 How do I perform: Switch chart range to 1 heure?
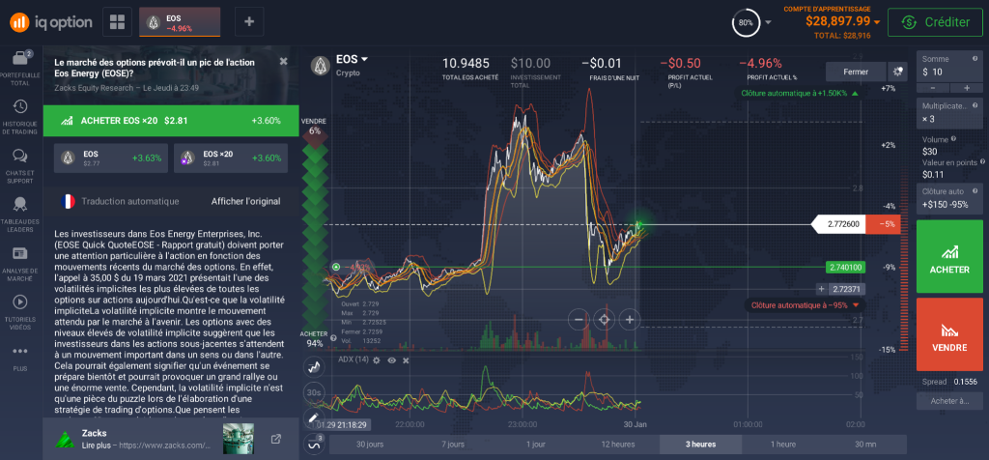pyautogui.click(x=783, y=445)
